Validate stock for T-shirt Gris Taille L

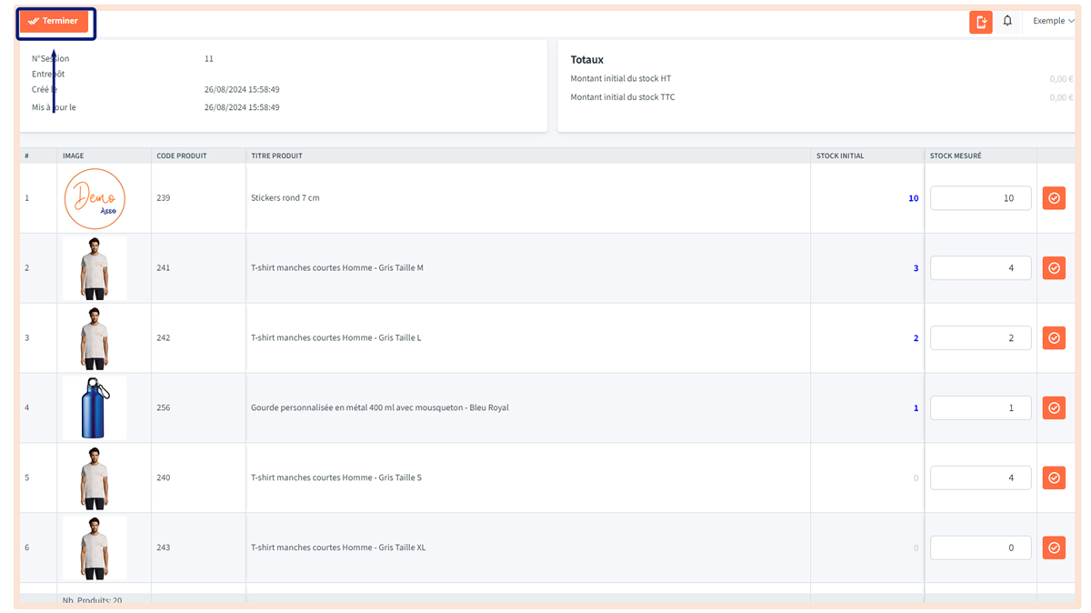(1054, 338)
